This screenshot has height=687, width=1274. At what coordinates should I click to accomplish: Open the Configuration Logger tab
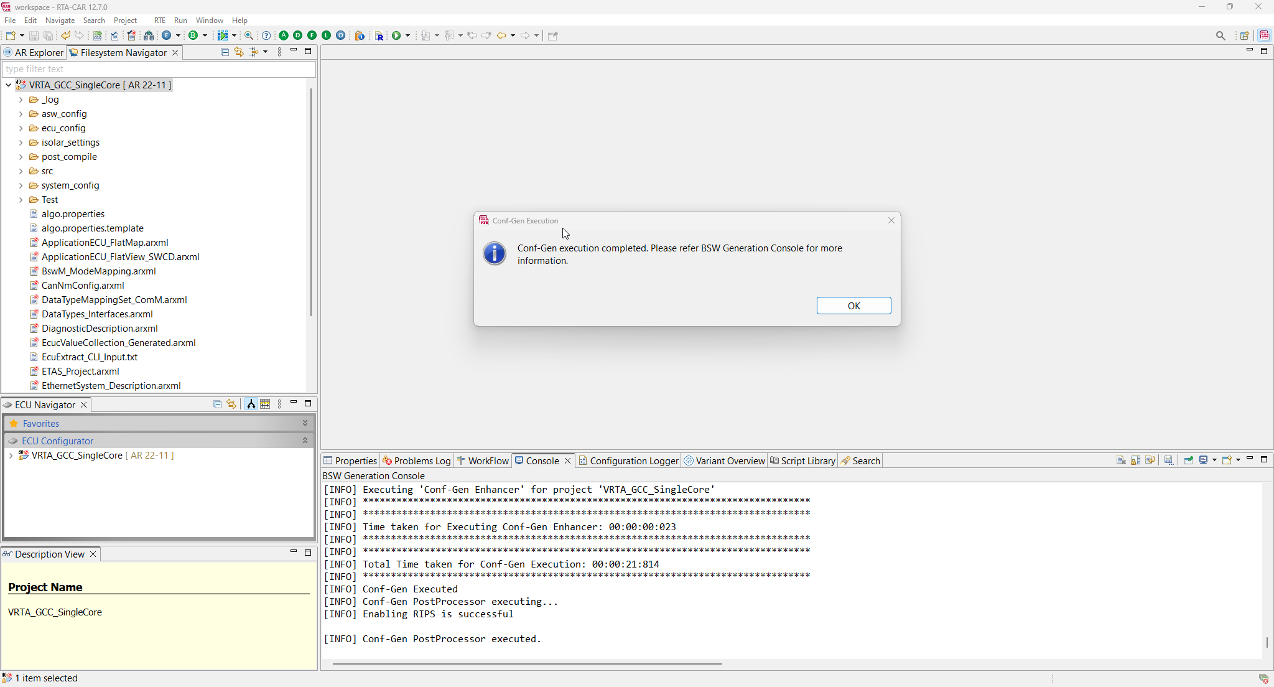[x=628, y=460]
